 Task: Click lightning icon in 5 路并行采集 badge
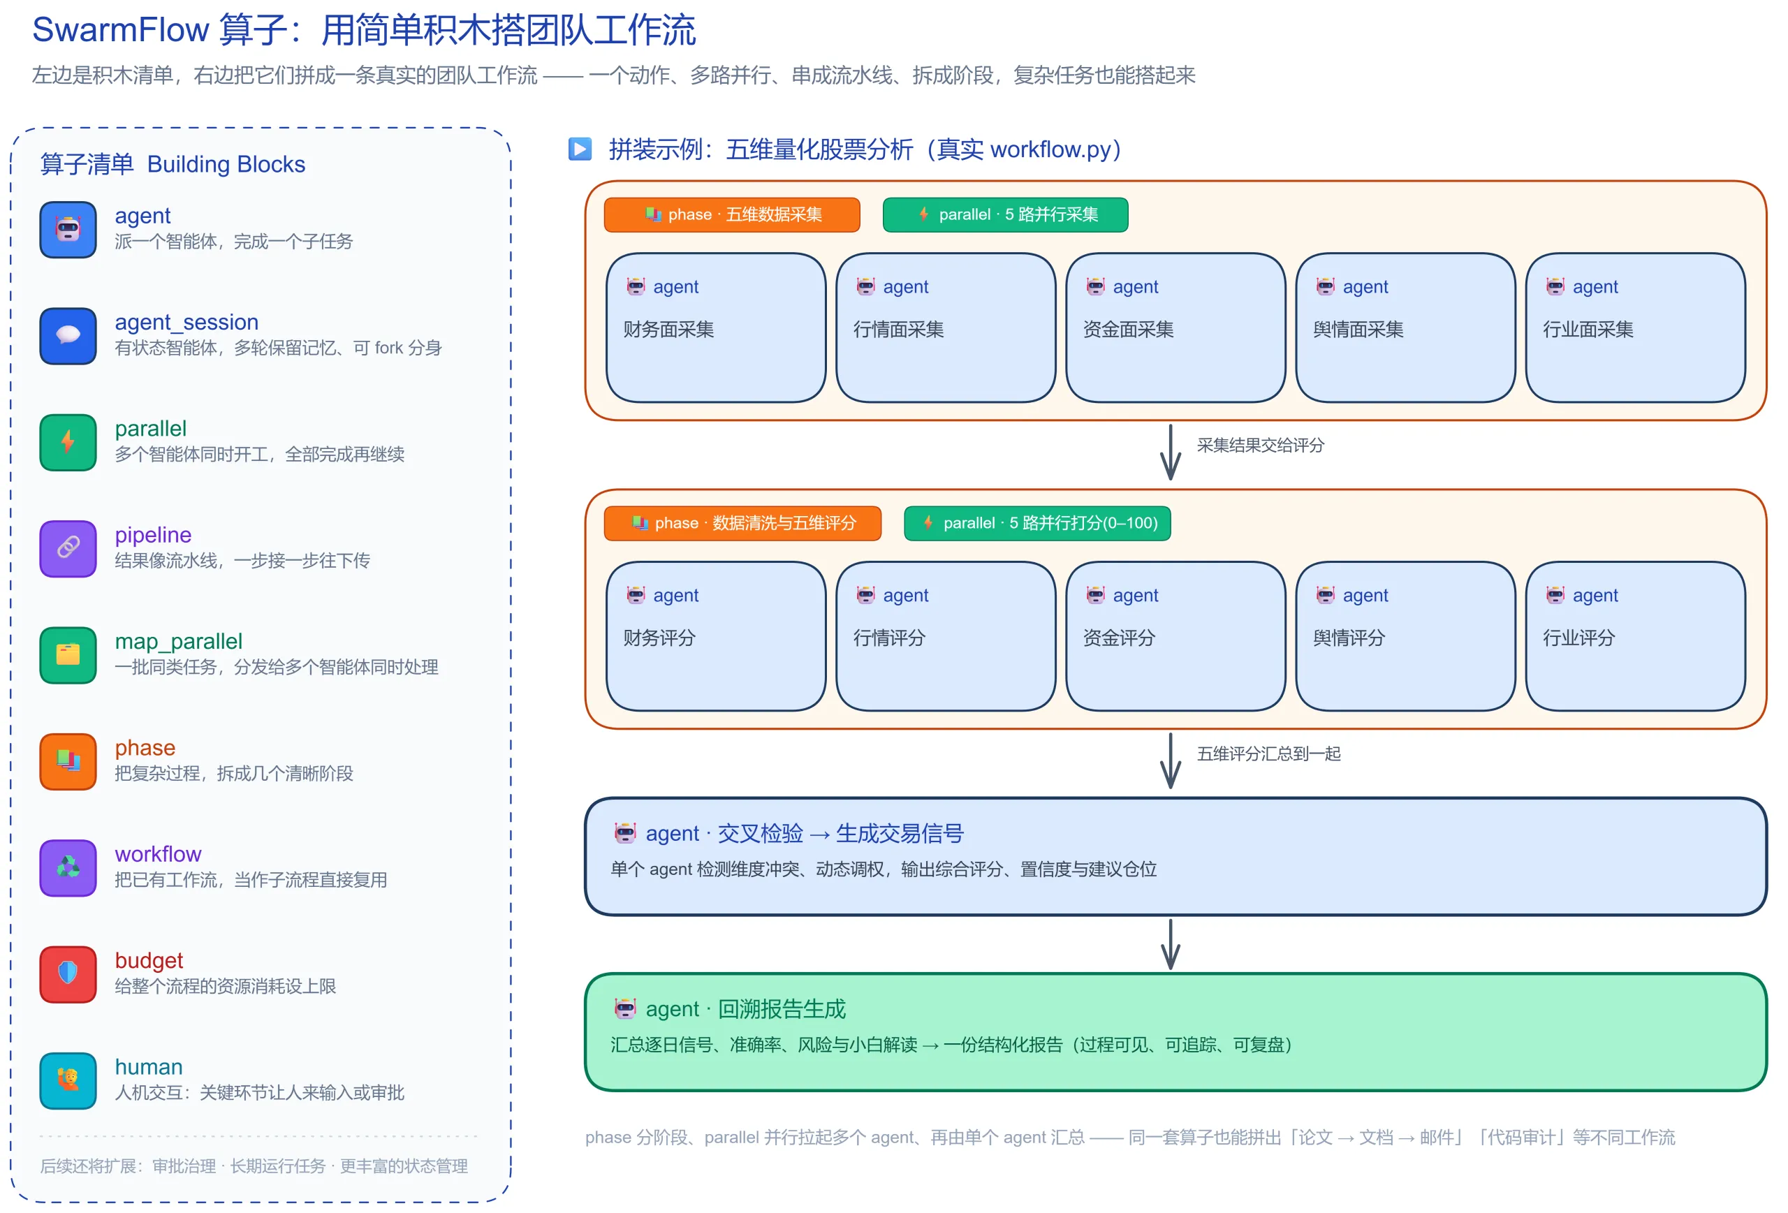pos(923,214)
